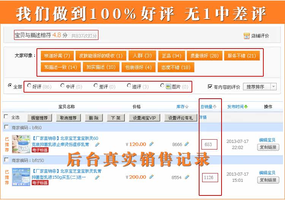Click 电子标签 badge on bfl150 product
The image size is (285, 200).
click(40, 183)
